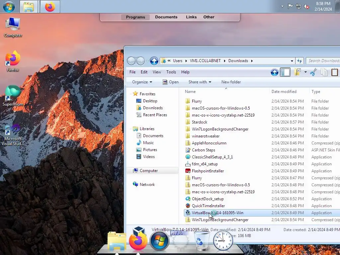The width and height of the screenshot is (340, 255).
Task: Click the Explorer Forward navigation button
Action: pos(140,61)
